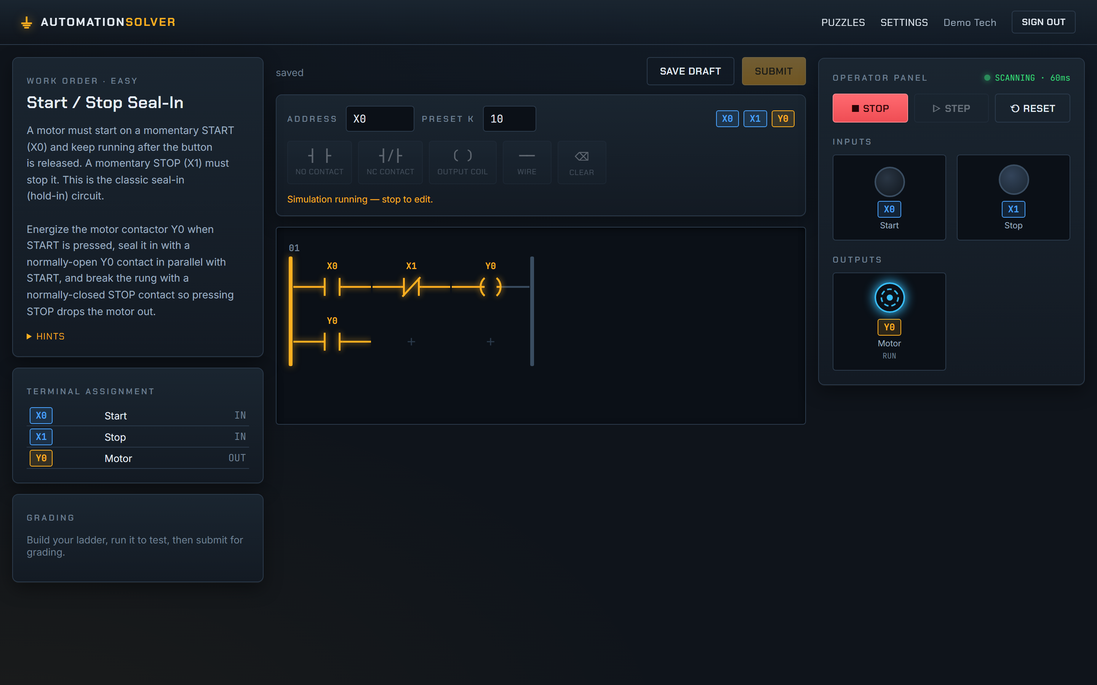Click the X1 normally-closed contact on rung
This screenshot has width=1097, height=685.
(x=411, y=287)
